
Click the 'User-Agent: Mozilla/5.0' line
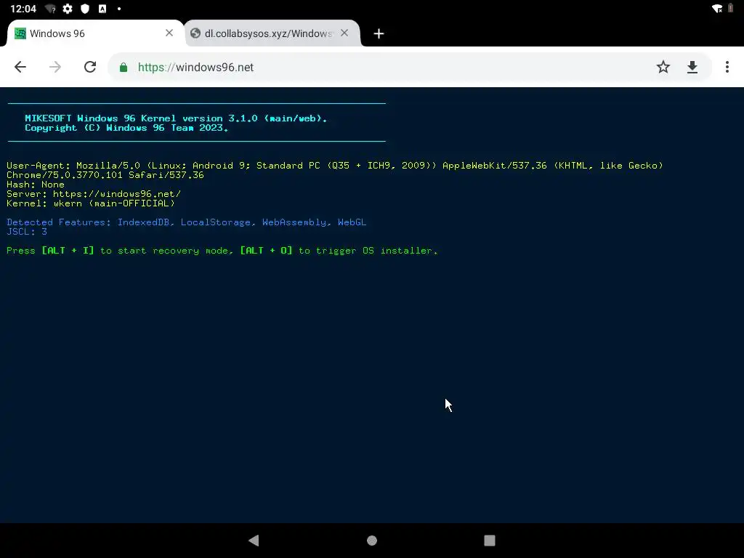(x=334, y=165)
